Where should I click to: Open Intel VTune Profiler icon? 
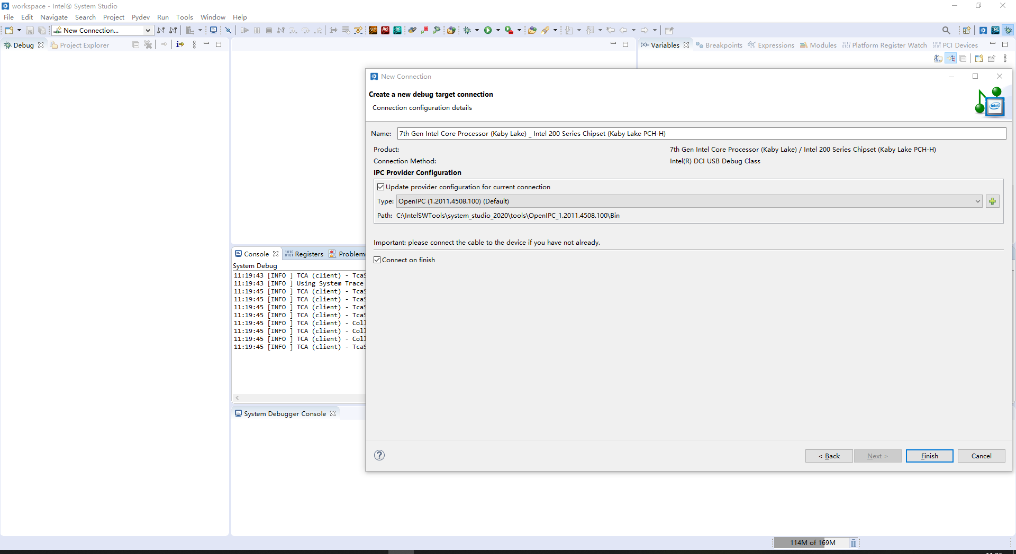(373, 30)
